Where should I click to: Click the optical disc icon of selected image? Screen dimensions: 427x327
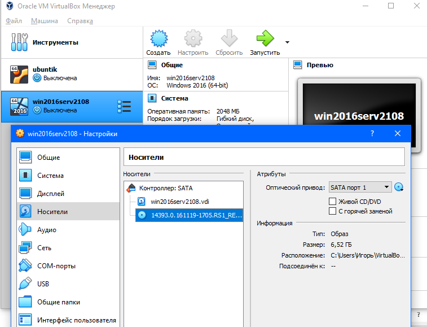142,215
